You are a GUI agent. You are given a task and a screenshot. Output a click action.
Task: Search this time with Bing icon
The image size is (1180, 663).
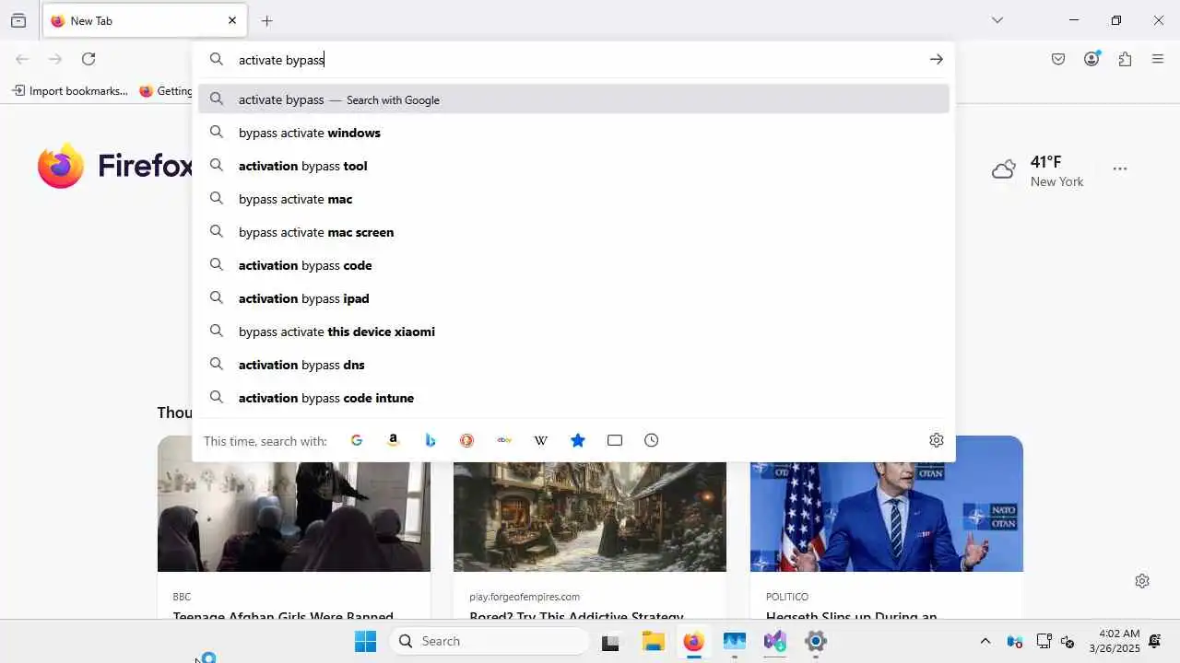(431, 440)
